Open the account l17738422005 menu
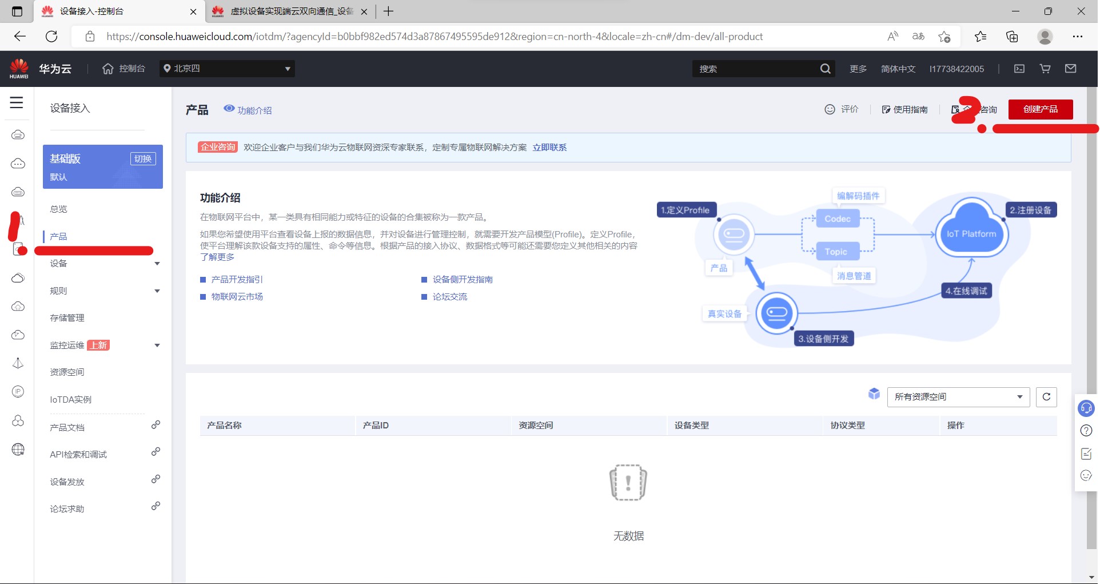1100x584 pixels. coord(956,69)
